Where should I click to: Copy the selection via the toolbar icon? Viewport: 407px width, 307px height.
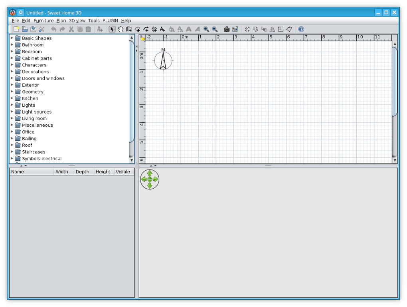(80, 29)
